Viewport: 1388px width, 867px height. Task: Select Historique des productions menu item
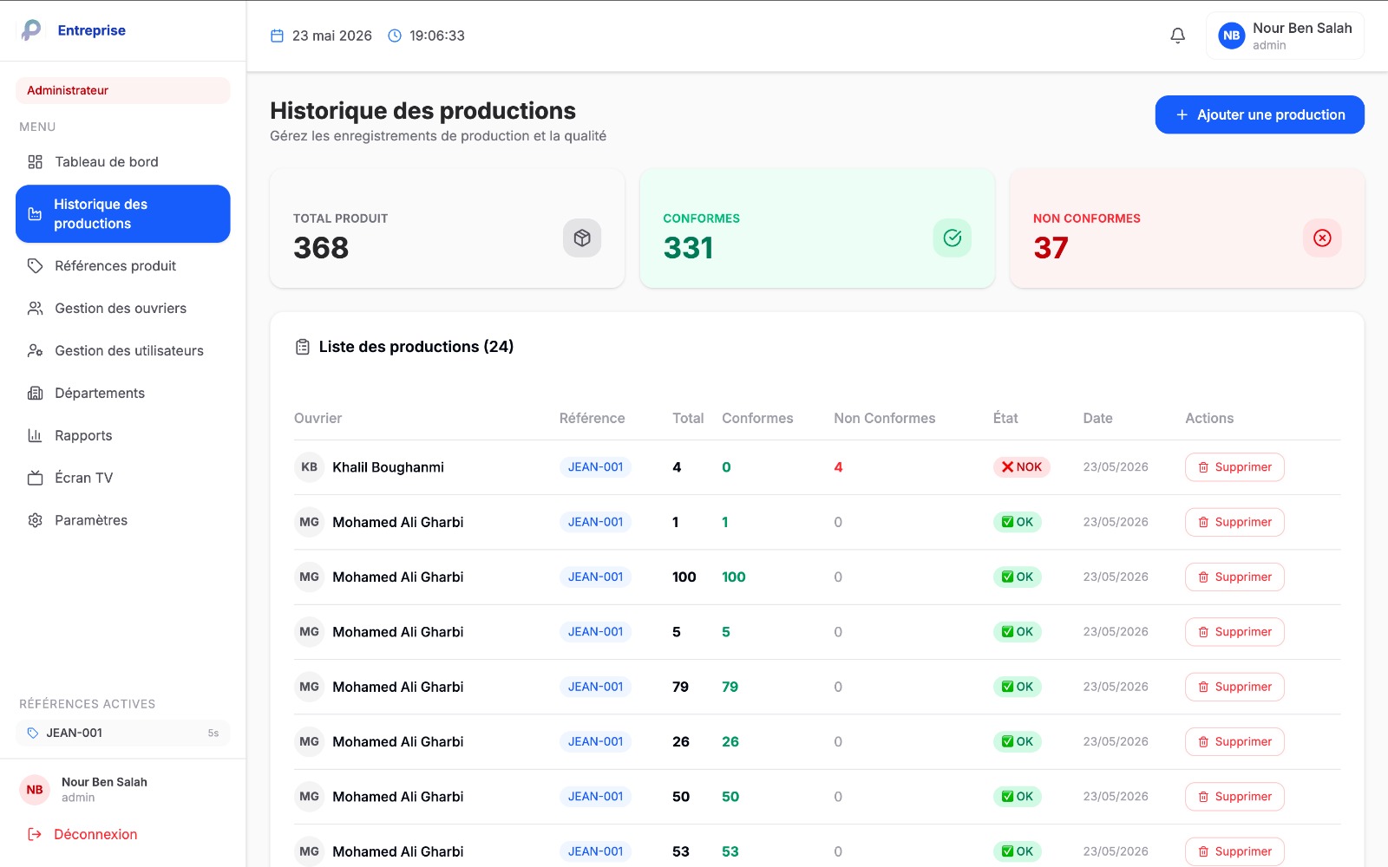pyautogui.click(x=123, y=213)
